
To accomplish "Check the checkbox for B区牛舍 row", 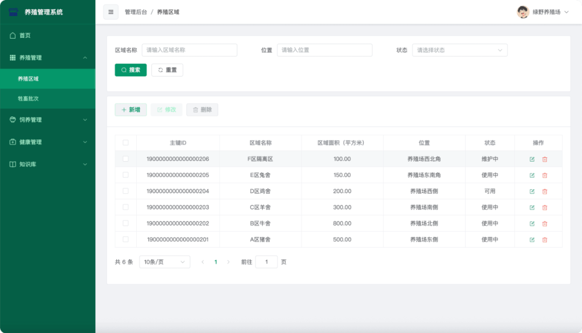I will [126, 223].
